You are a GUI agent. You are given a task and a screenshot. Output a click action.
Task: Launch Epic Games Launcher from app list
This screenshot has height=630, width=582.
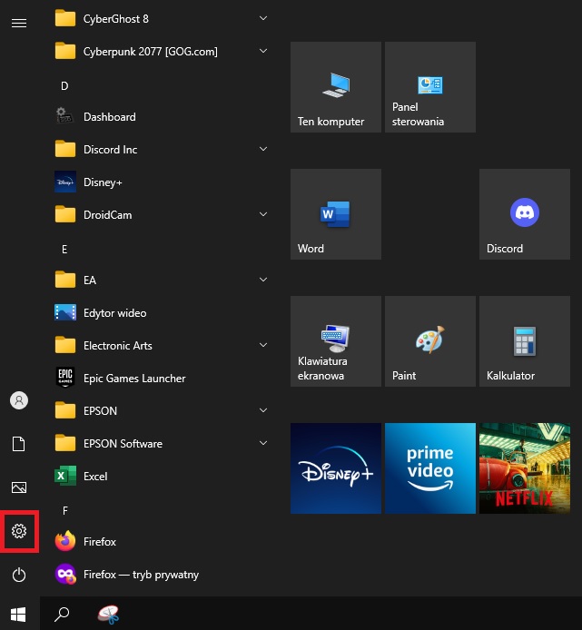click(134, 378)
